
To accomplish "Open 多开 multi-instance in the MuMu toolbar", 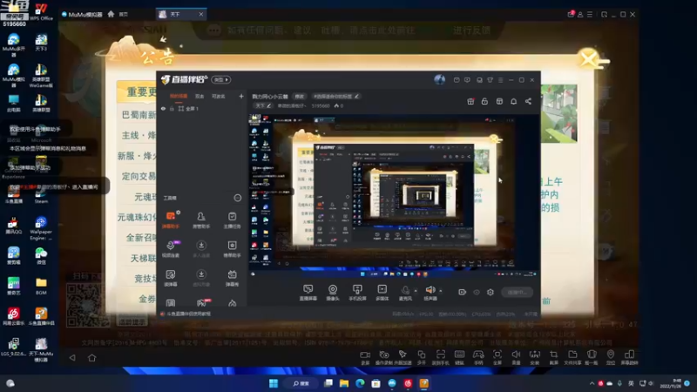I will (422, 357).
